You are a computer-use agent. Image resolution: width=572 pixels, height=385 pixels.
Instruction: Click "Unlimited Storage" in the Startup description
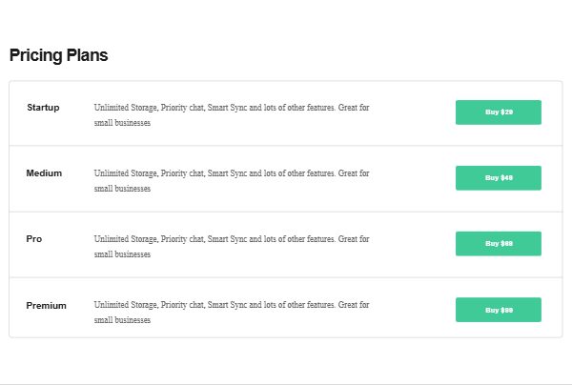(126, 108)
